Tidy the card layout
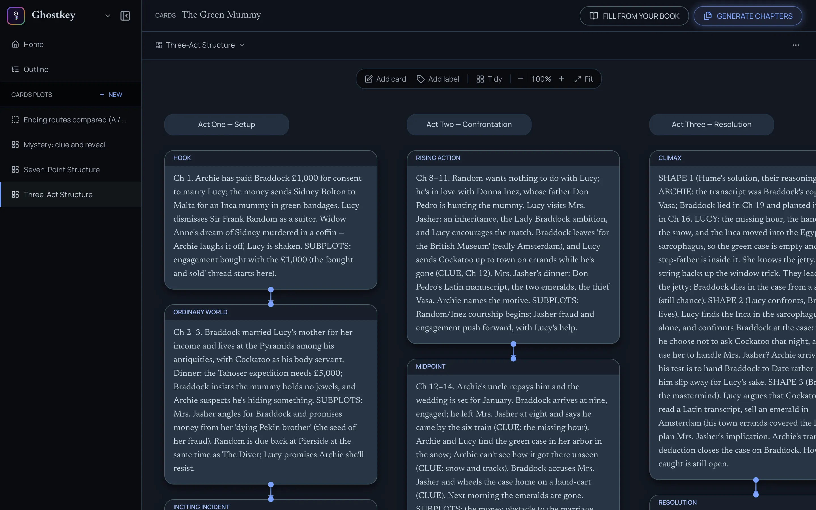The height and width of the screenshot is (510, 816). click(489, 79)
